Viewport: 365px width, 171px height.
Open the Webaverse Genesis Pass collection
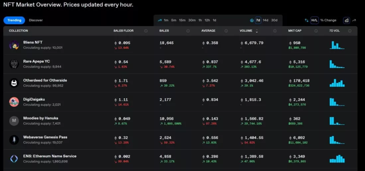tap(45, 137)
